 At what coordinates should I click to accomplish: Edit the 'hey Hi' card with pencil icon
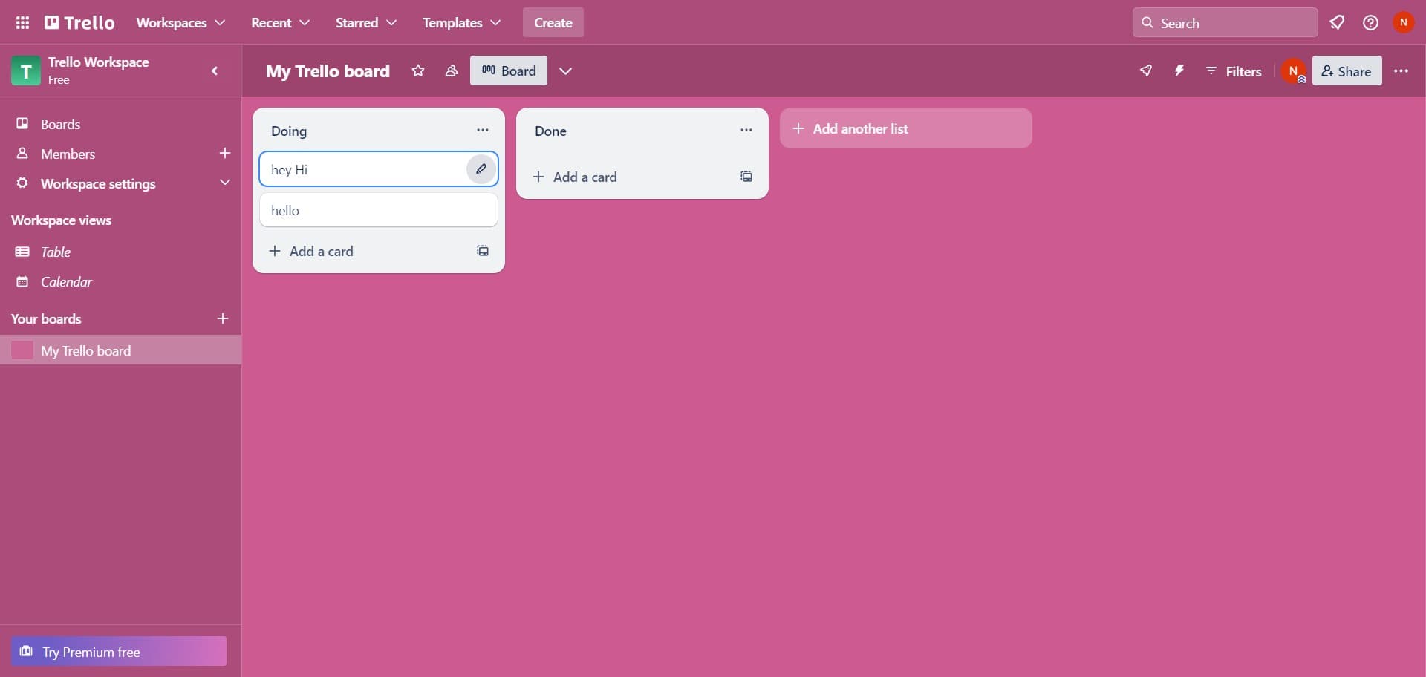[481, 169]
